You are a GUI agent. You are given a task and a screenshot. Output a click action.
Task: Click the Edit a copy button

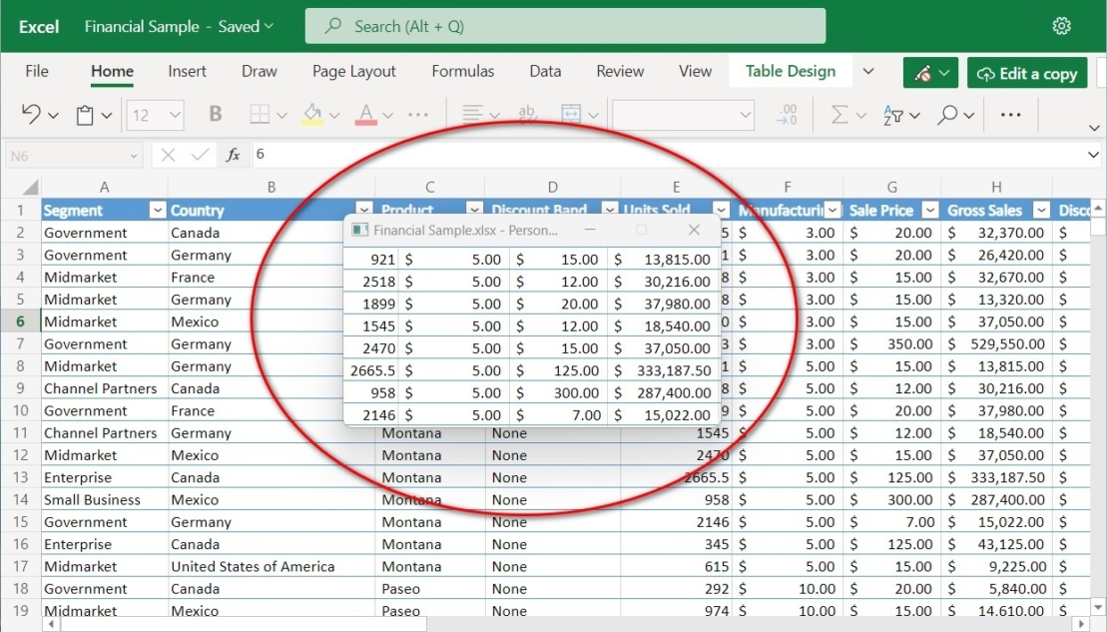[x=1026, y=73]
